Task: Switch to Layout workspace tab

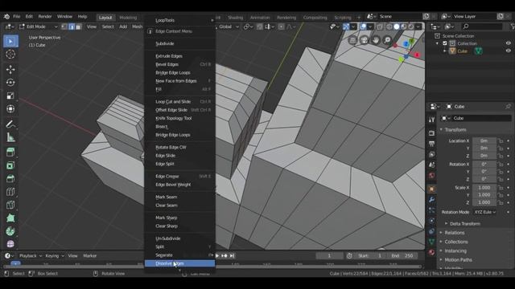Action: (x=105, y=18)
